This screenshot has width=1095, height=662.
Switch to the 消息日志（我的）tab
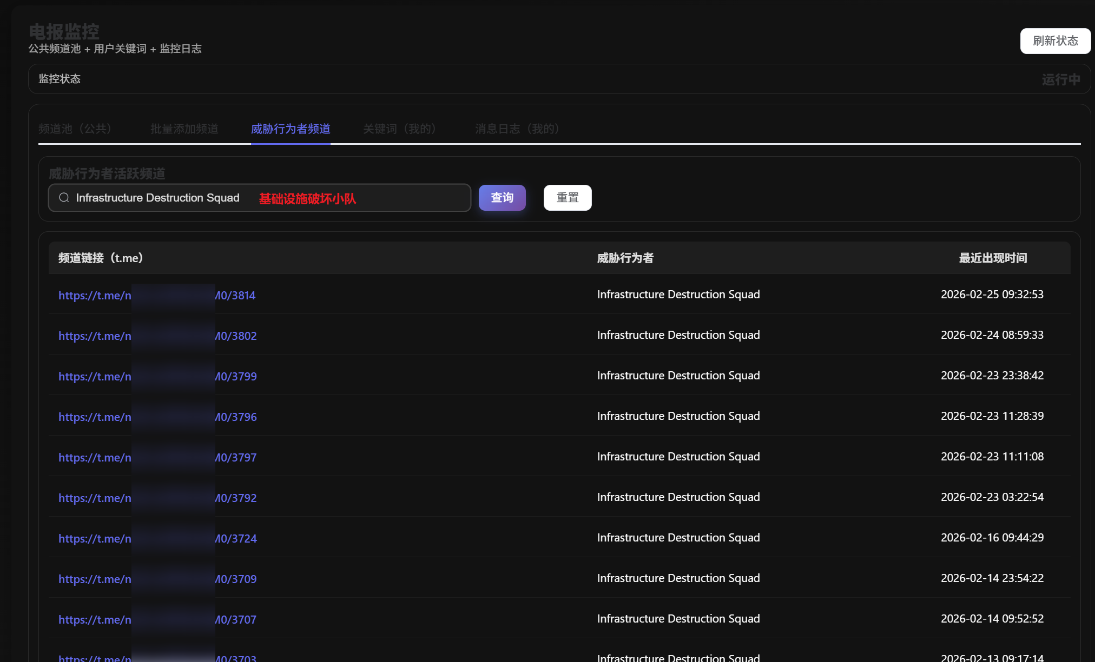coord(517,129)
